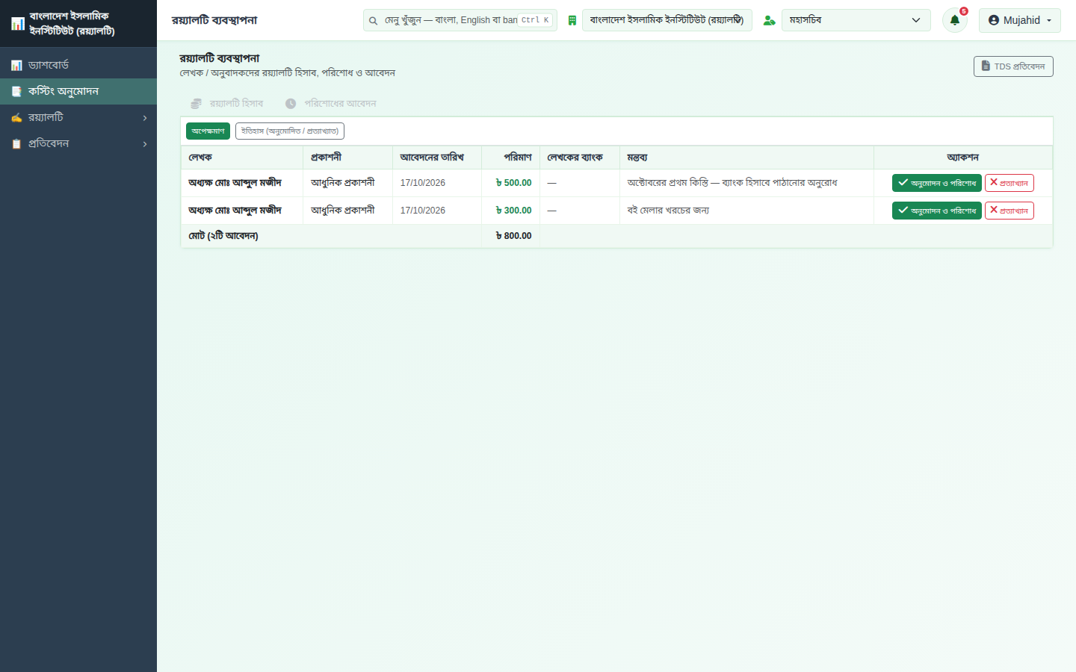Select the অপেক্ষমাণ filter tab
This screenshot has height=672, width=1076.
(x=208, y=131)
